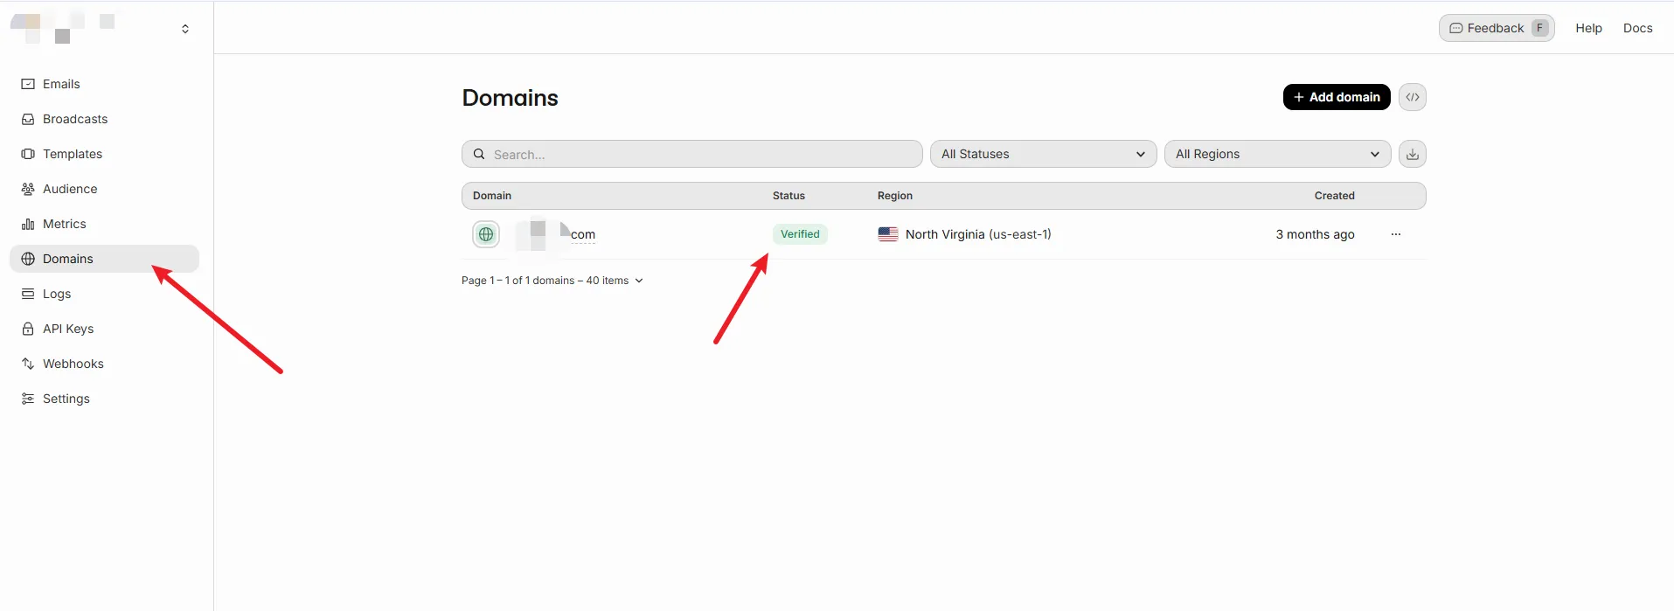Navigate to Audience page
1674x611 pixels.
pos(70,189)
